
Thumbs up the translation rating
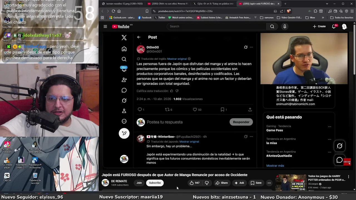click(x=172, y=91)
